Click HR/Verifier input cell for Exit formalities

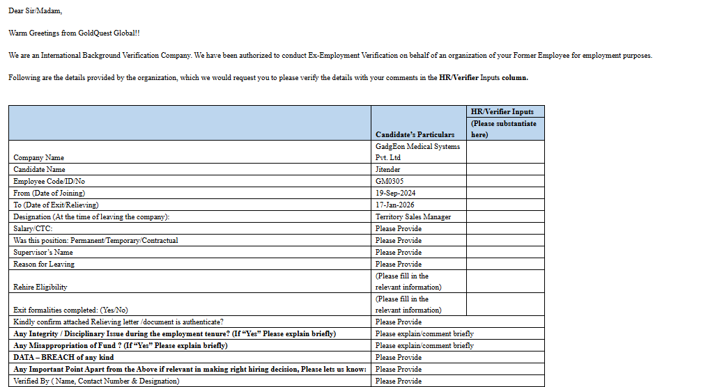(505, 304)
